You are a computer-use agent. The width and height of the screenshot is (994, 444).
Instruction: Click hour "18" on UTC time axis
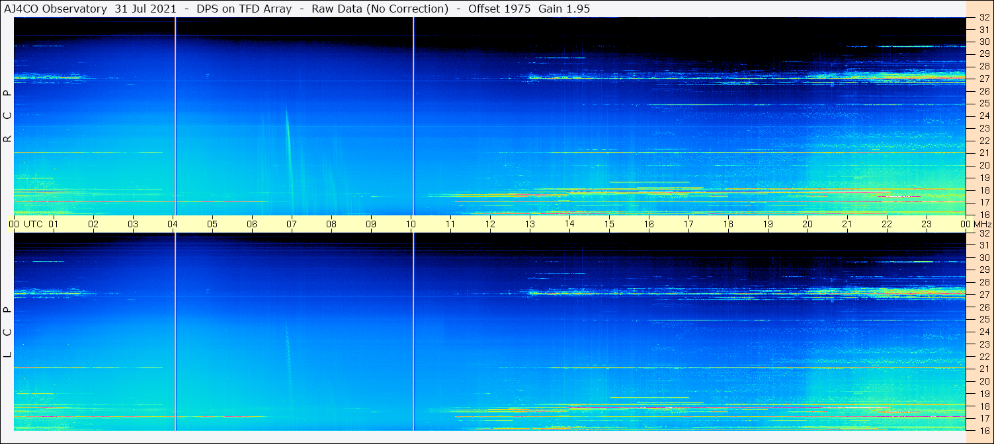pyautogui.click(x=728, y=224)
